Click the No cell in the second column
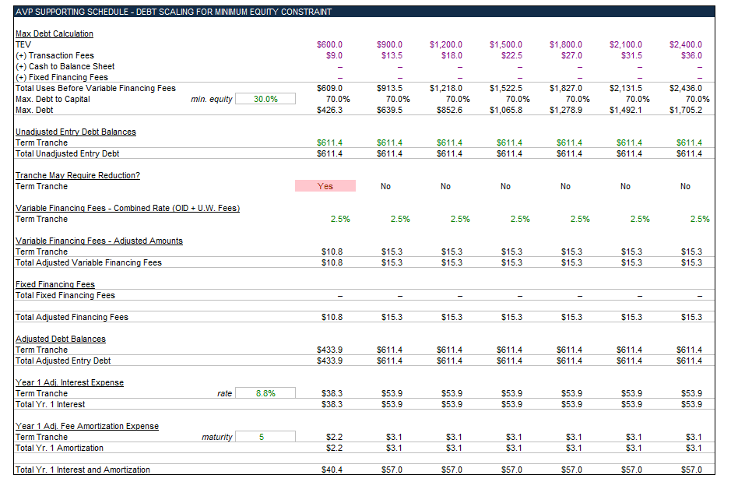The image size is (738, 482). pos(385,186)
